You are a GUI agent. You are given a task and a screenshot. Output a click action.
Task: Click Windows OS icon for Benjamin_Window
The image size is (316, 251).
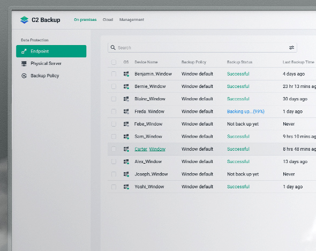(126, 74)
